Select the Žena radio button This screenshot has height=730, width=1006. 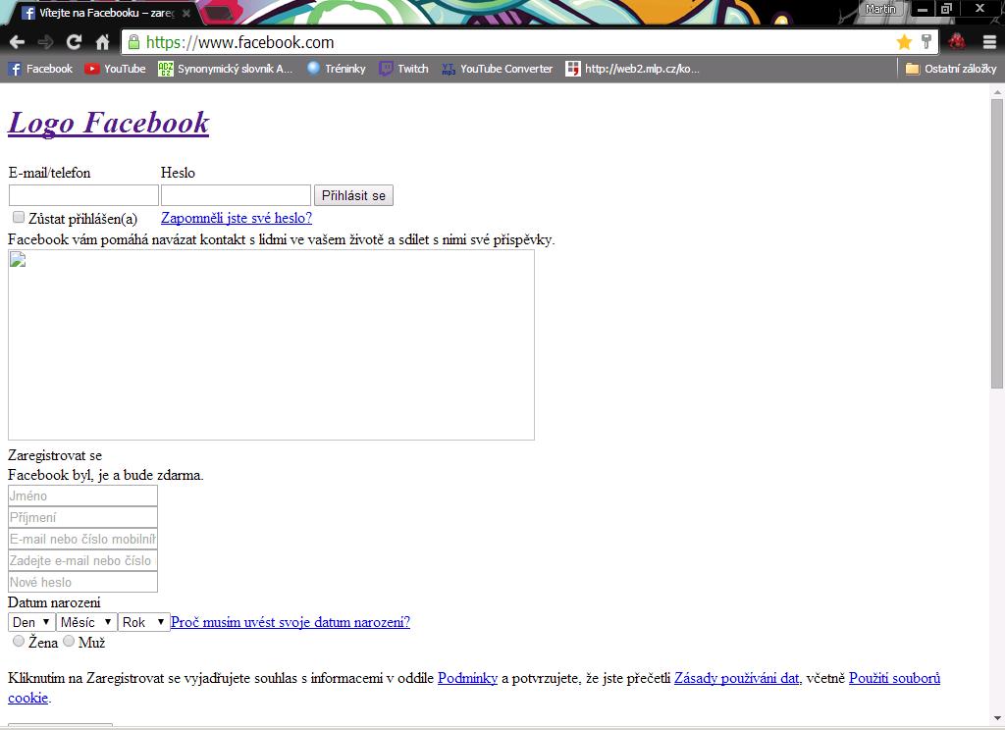tap(18, 641)
